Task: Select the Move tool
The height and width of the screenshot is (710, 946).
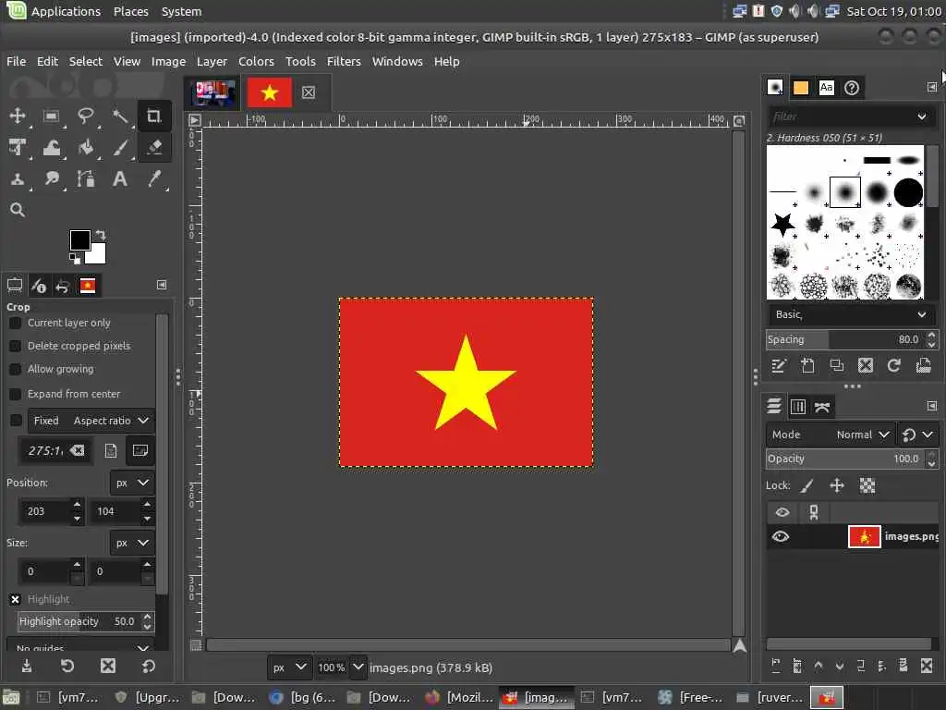Action: (x=18, y=116)
